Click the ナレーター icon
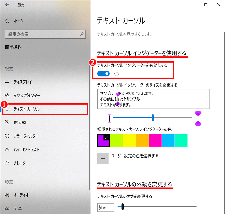Screen dimensions: 225x214 coord(7,163)
